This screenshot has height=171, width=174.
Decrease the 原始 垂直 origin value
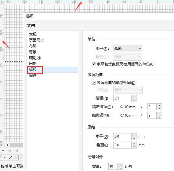pyautogui.click(x=134, y=147)
